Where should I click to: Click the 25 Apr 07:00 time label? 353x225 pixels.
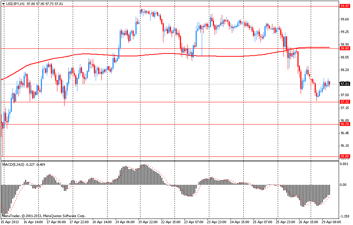pyautogui.click(x=263, y=222)
